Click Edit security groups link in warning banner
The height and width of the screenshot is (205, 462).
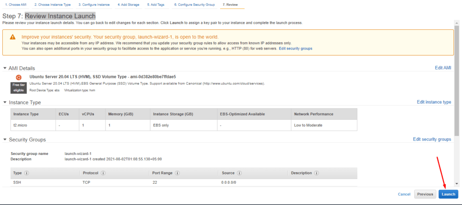(296, 48)
